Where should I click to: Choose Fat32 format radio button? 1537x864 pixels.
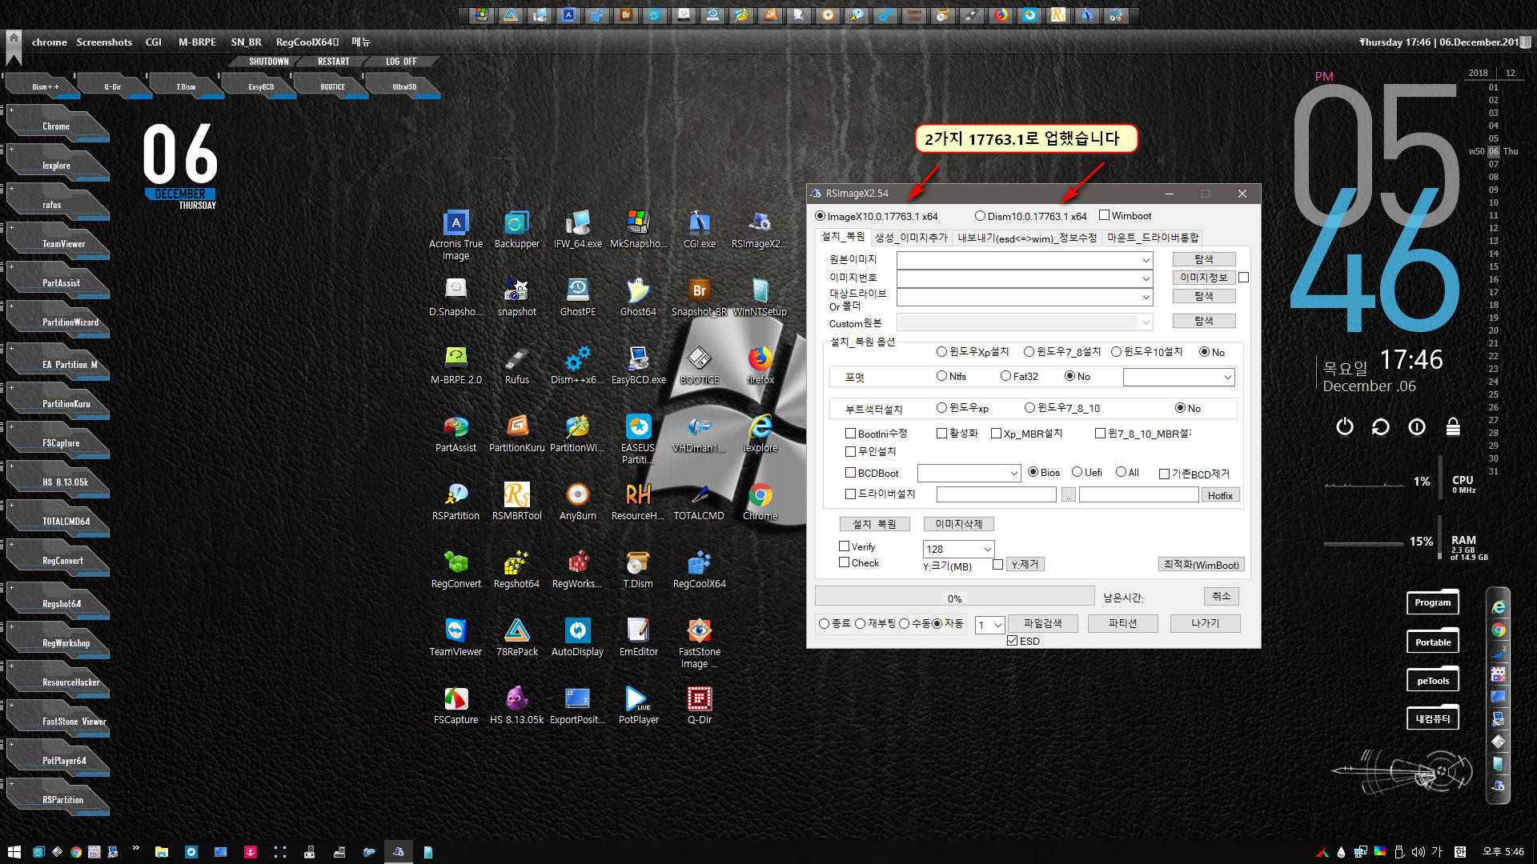tap(1005, 376)
